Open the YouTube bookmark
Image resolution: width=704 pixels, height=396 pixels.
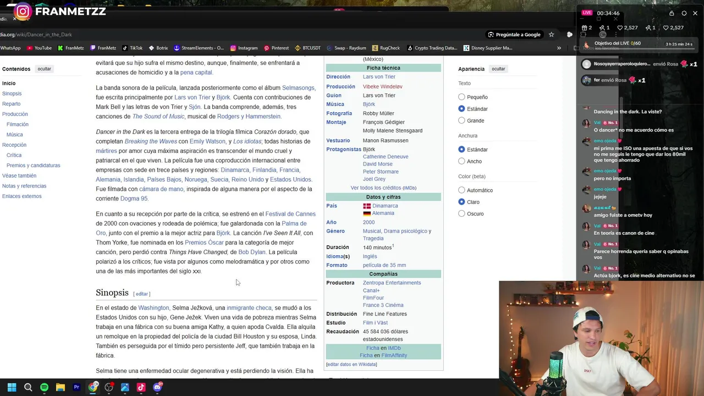click(38, 48)
